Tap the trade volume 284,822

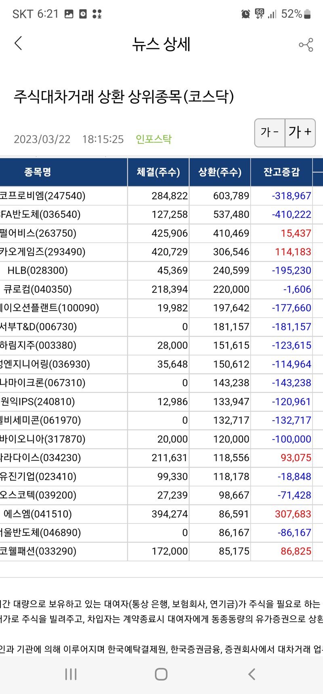tap(170, 196)
